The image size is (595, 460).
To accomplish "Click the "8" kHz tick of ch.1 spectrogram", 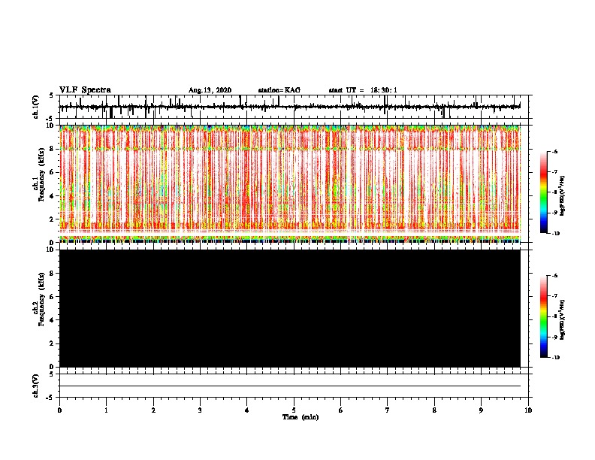I will tap(53, 149).
